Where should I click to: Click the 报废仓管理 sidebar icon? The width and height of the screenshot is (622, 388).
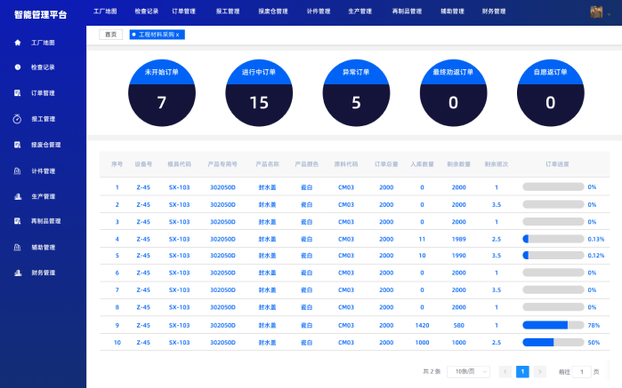click(x=18, y=145)
